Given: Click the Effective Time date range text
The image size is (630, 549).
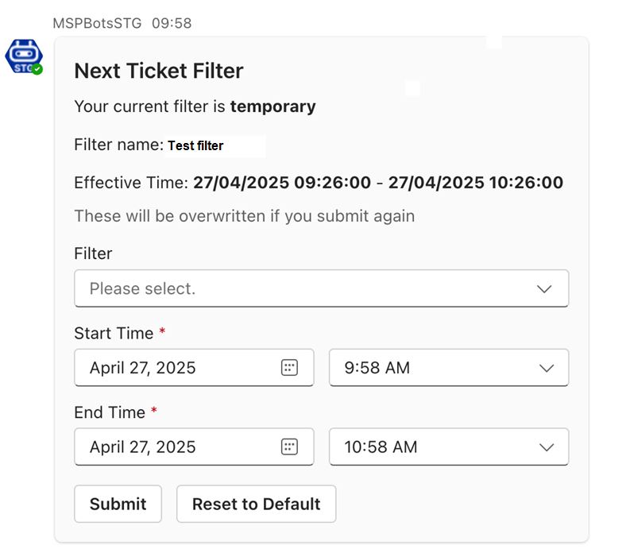Looking at the screenshot, I should 377,183.
